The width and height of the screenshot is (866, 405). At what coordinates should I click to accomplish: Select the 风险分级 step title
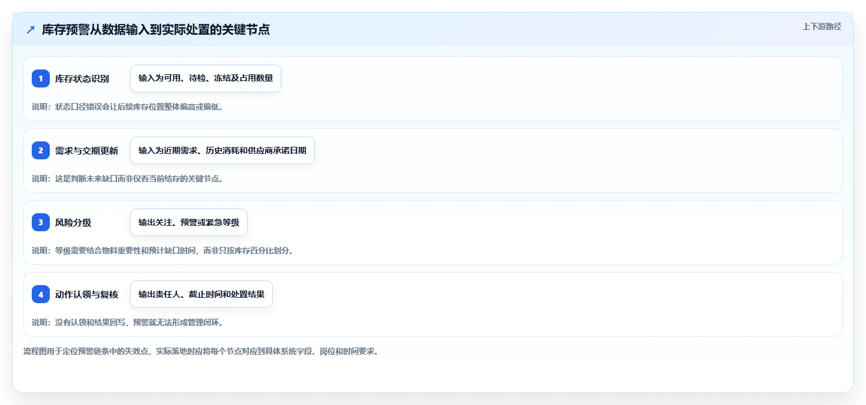tap(73, 222)
